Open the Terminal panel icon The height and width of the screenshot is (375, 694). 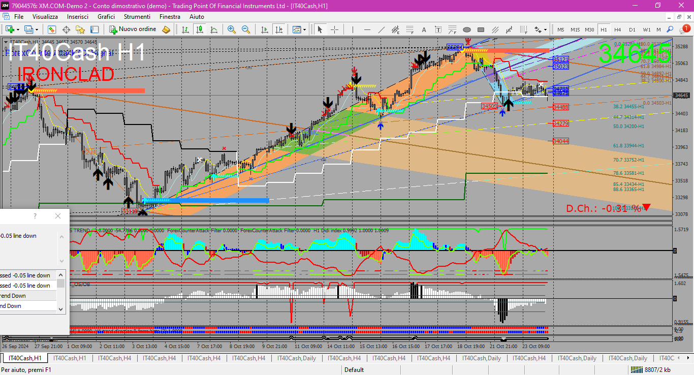click(x=94, y=29)
